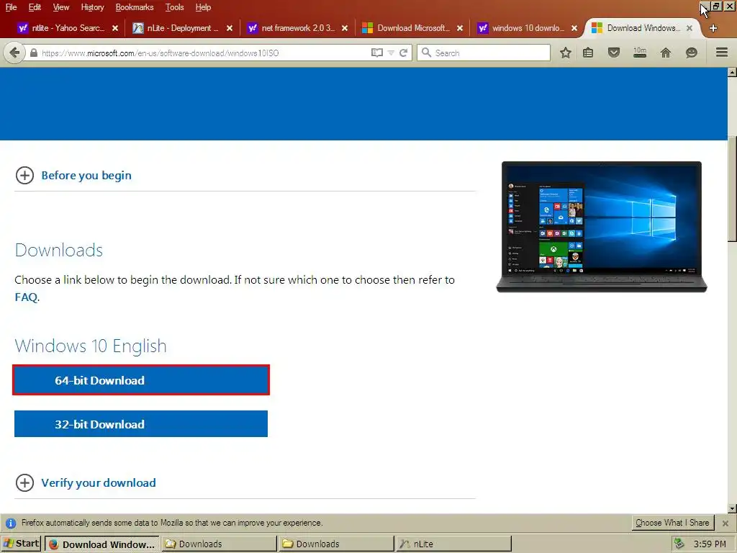Switch to nLite taskbar button

[x=453, y=544]
